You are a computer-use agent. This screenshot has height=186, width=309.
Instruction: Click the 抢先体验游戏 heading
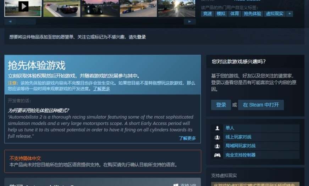[x=37, y=65]
